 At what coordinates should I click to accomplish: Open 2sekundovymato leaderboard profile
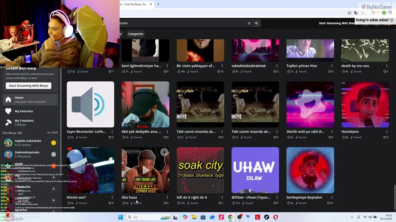click(x=30, y=154)
